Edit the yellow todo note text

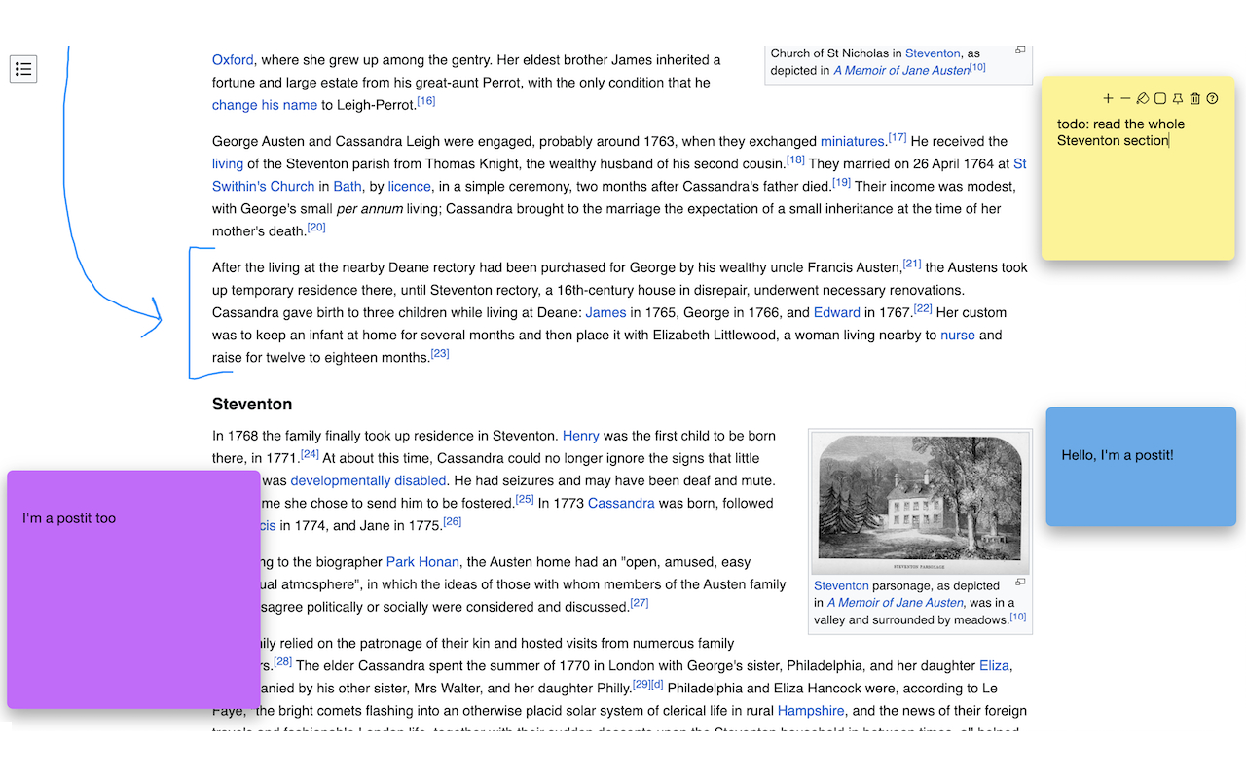(1121, 132)
